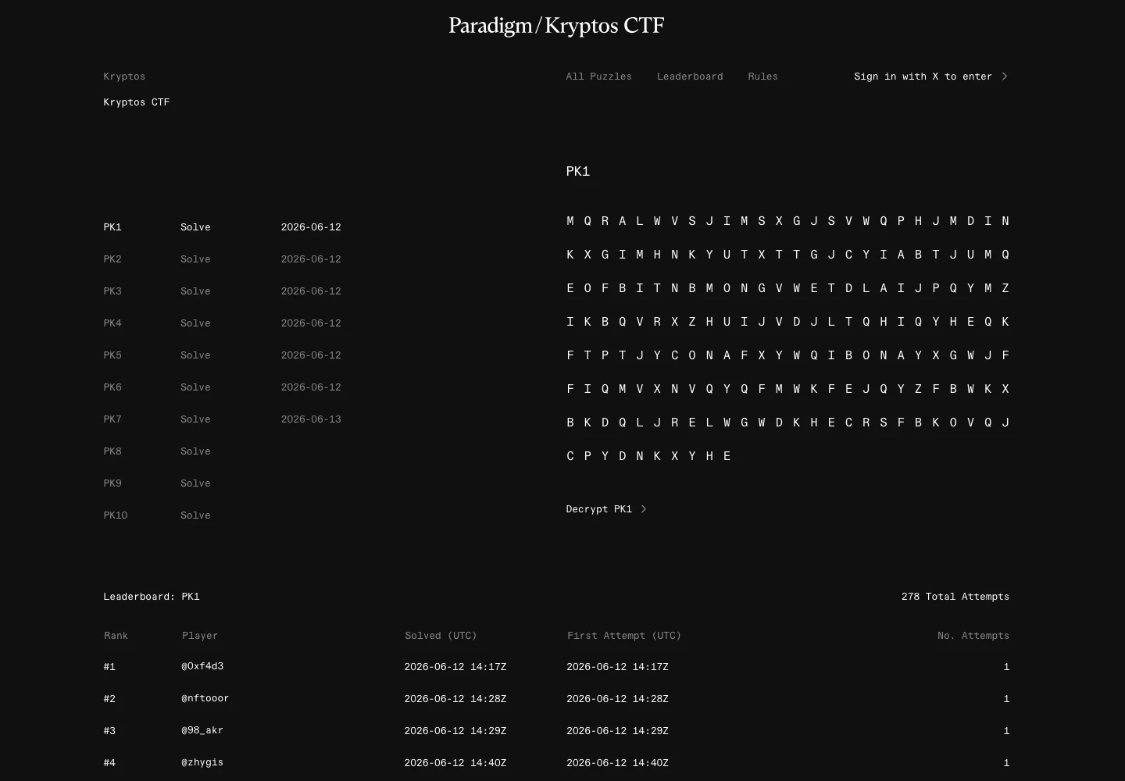Select puzzle PK1 in the list

pyautogui.click(x=112, y=227)
